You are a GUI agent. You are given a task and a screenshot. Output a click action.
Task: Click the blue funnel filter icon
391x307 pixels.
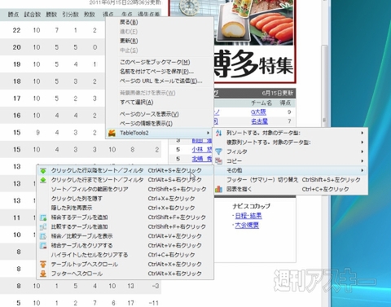click(x=219, y=151)
